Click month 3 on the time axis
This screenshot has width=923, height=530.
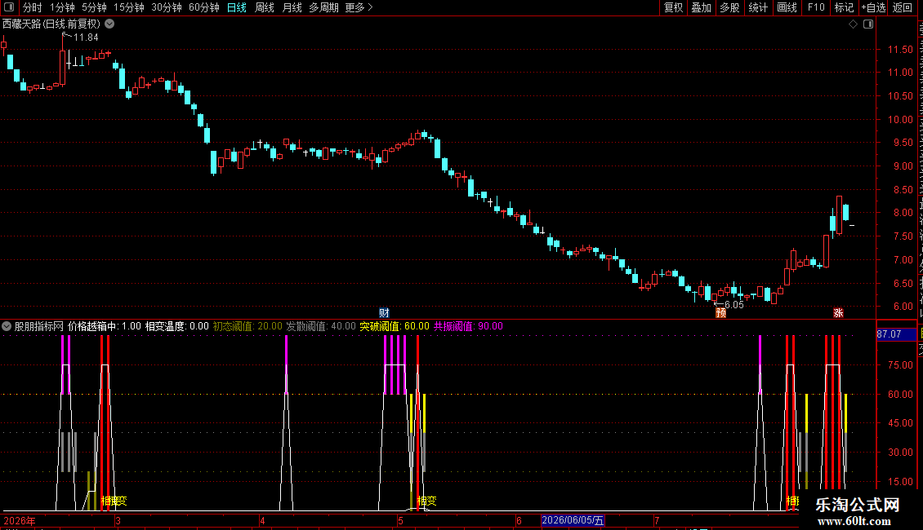pyautogui.click(x=118, y=520)
